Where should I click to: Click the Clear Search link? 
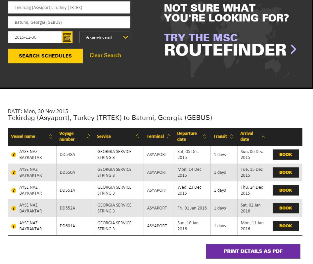pyautogui.click(x=105, y=56)
